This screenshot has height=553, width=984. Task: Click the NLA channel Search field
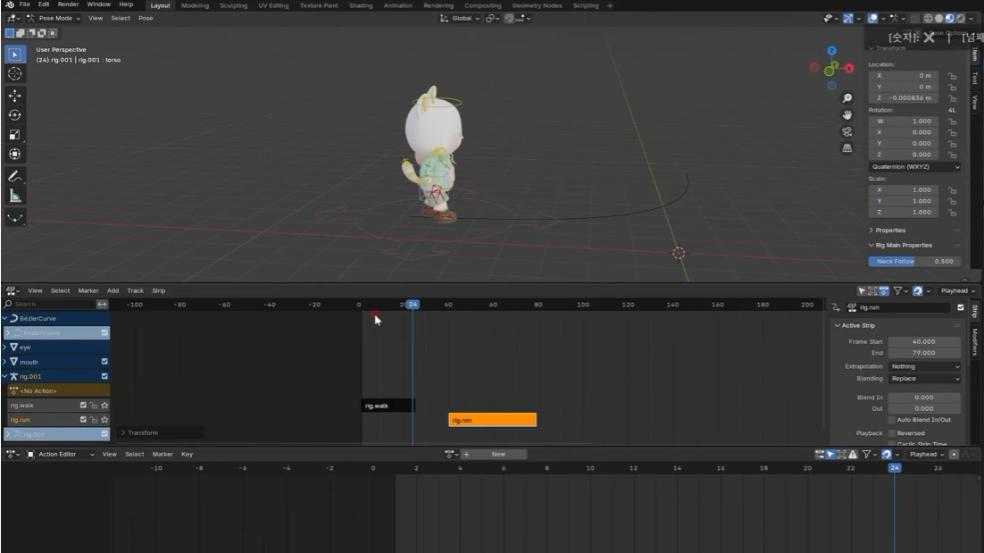(49, 305)
